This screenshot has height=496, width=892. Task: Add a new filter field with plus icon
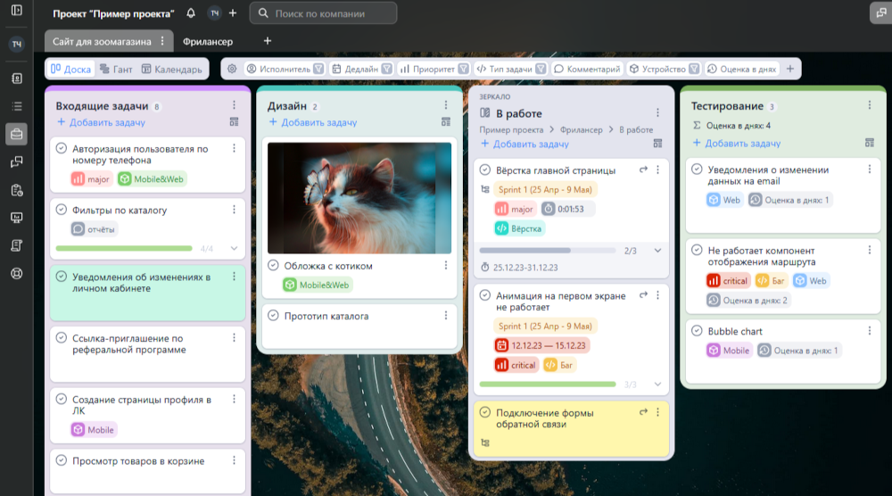790,69
